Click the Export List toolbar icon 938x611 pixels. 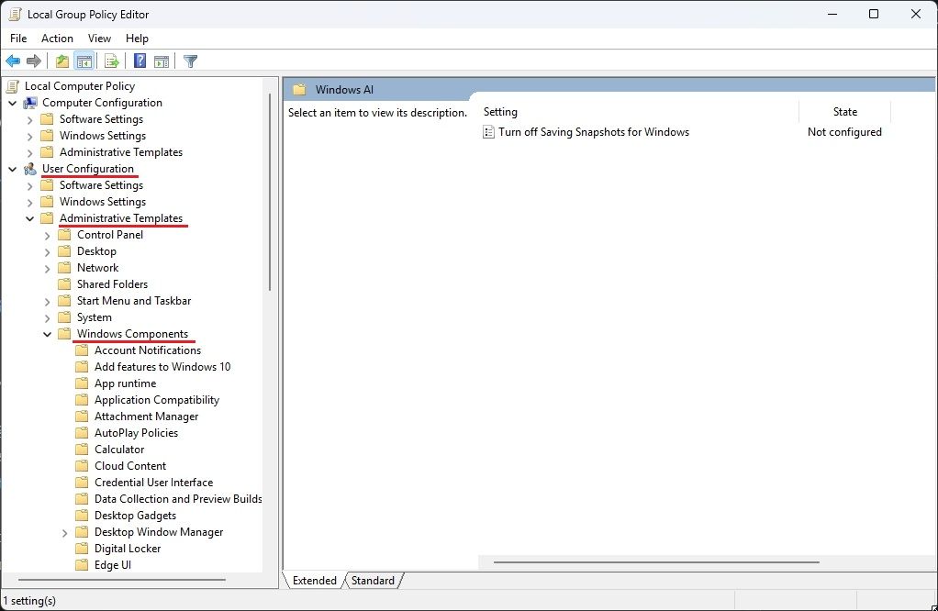click(x=111, y=61)
